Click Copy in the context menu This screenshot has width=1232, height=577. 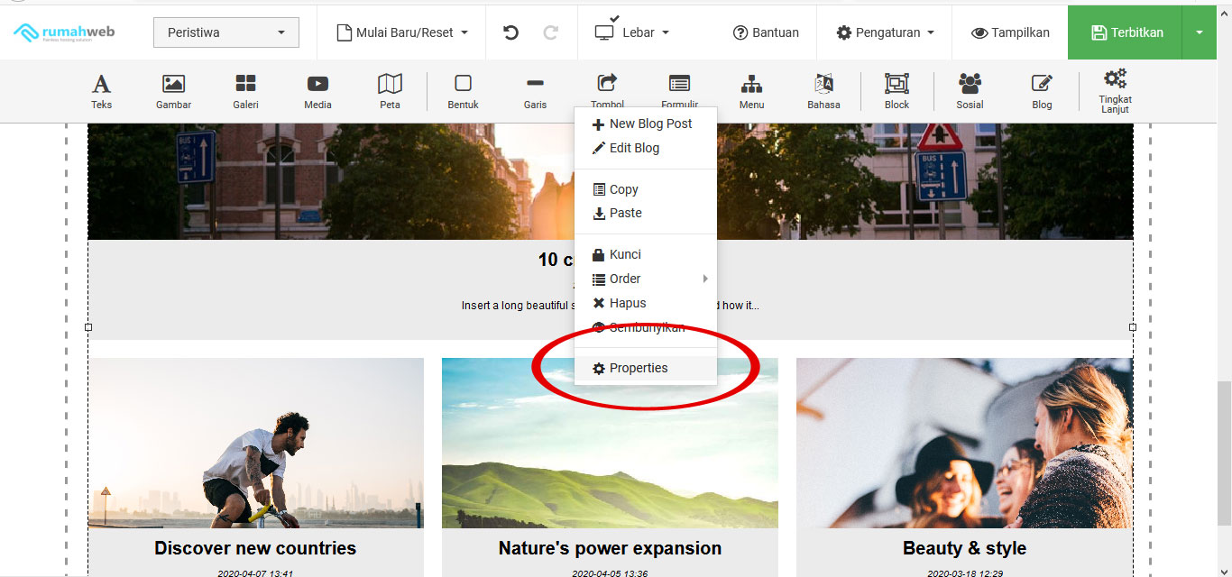[646, 189]
